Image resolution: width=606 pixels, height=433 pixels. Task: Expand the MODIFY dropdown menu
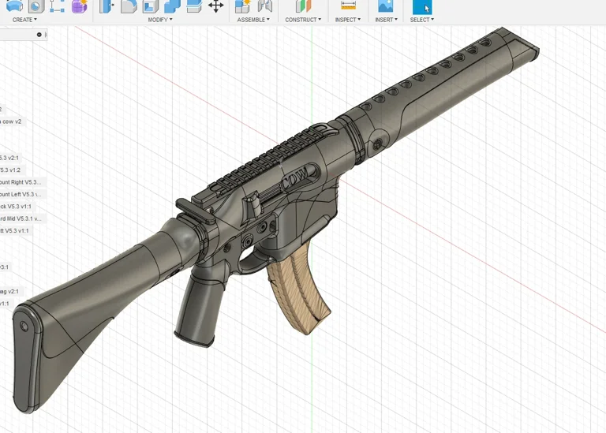[160, 20]
